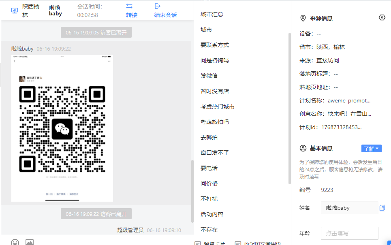This screenshot has width=391, height=245.
Task: Click the 计划id 176873328453... value
Action: coord(342,128)
